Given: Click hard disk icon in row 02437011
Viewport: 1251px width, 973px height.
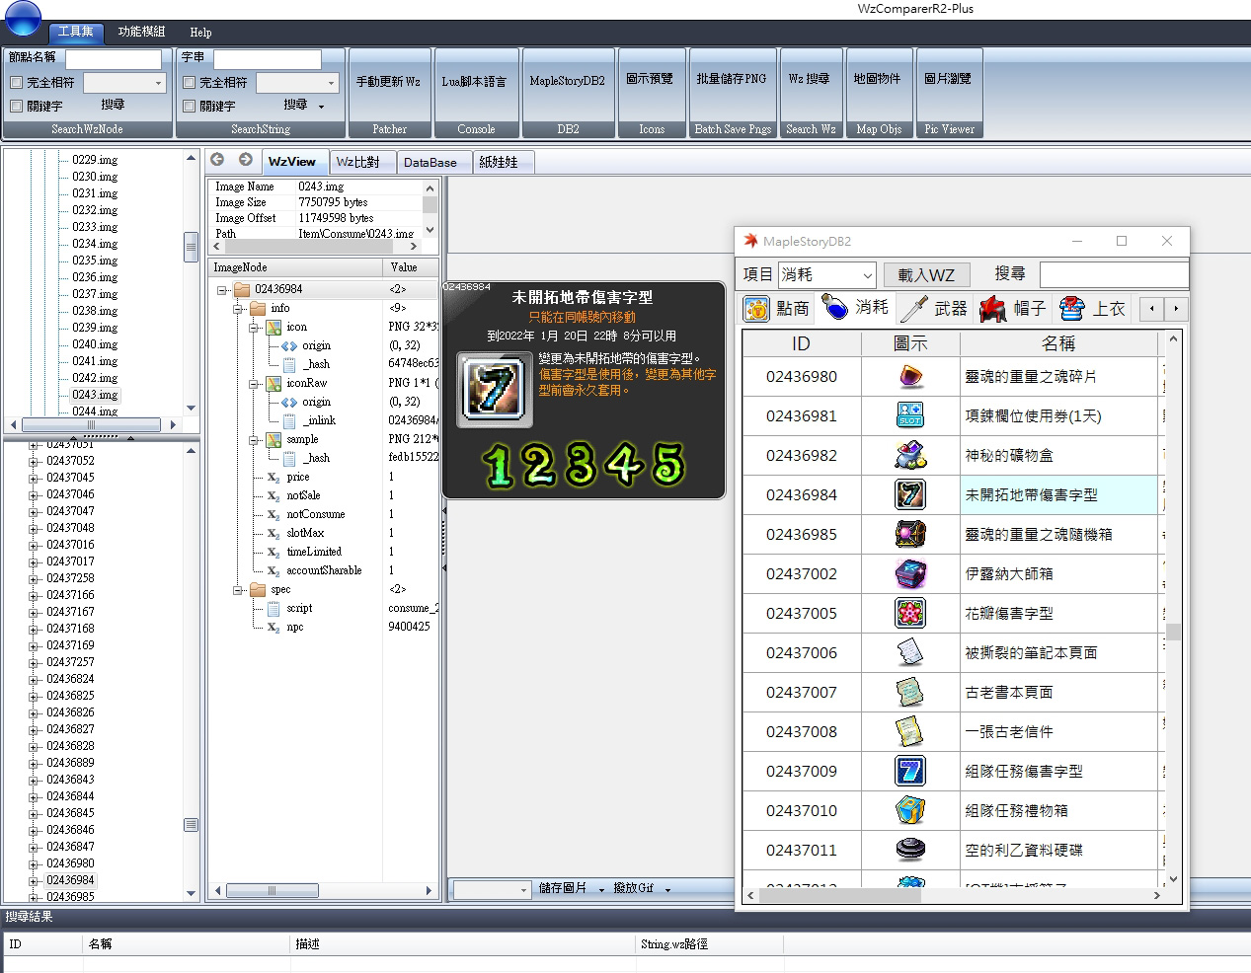Looking at the screenshot, I should click(x=910, y=850).
